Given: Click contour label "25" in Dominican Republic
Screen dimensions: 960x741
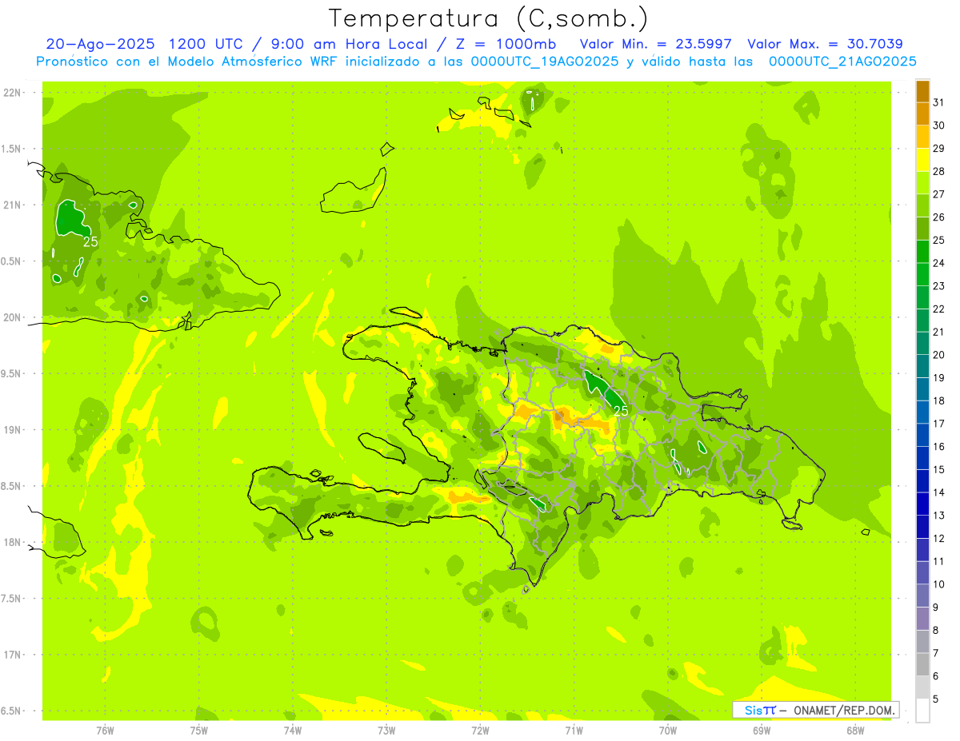Looking at the screenshot, I should click(x=621, y=410).
